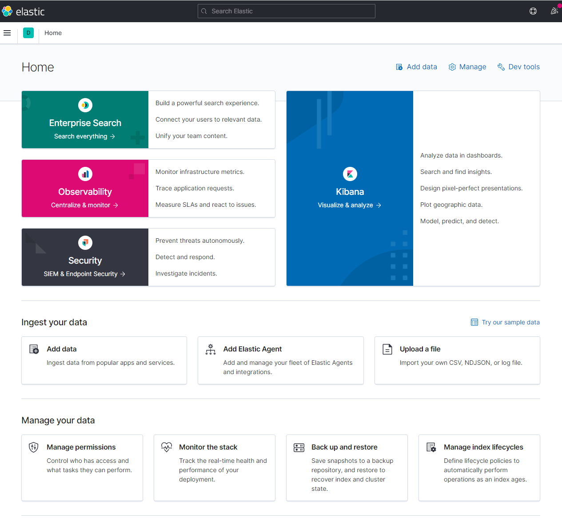Click 'Design pixel-perfect presentations.' text
Image resolution: width=562 pixels, height=529 pixels.
click(x=471, y=188)
